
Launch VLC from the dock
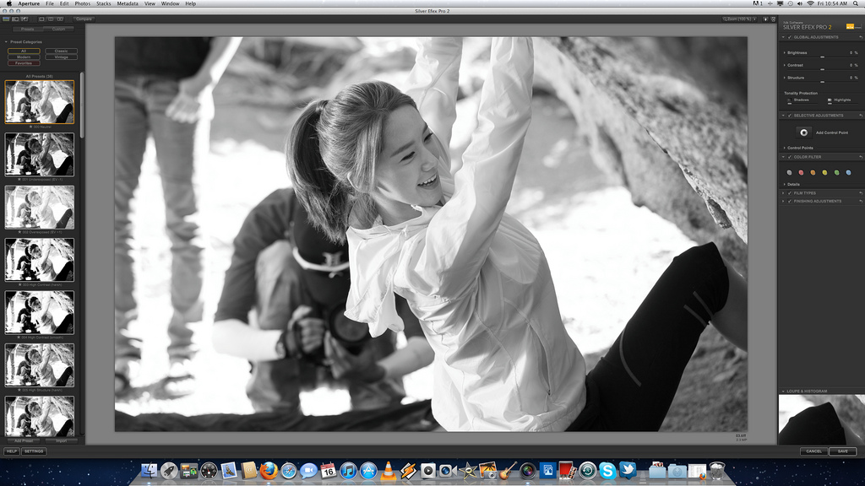click(388, 471)
